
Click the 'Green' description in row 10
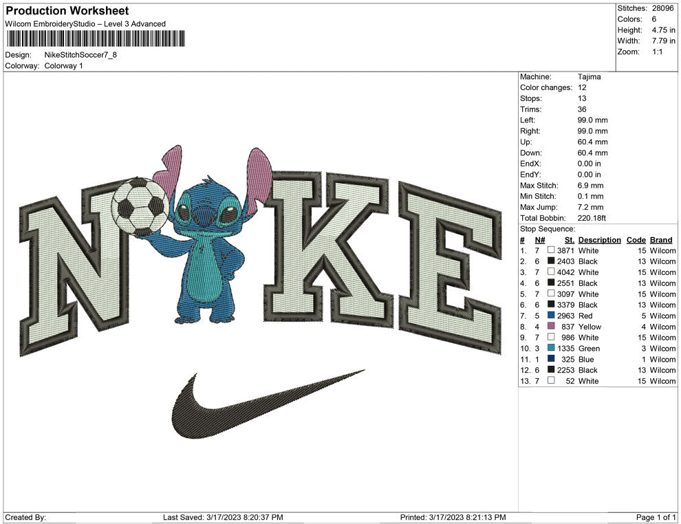[x=589, y=348]
